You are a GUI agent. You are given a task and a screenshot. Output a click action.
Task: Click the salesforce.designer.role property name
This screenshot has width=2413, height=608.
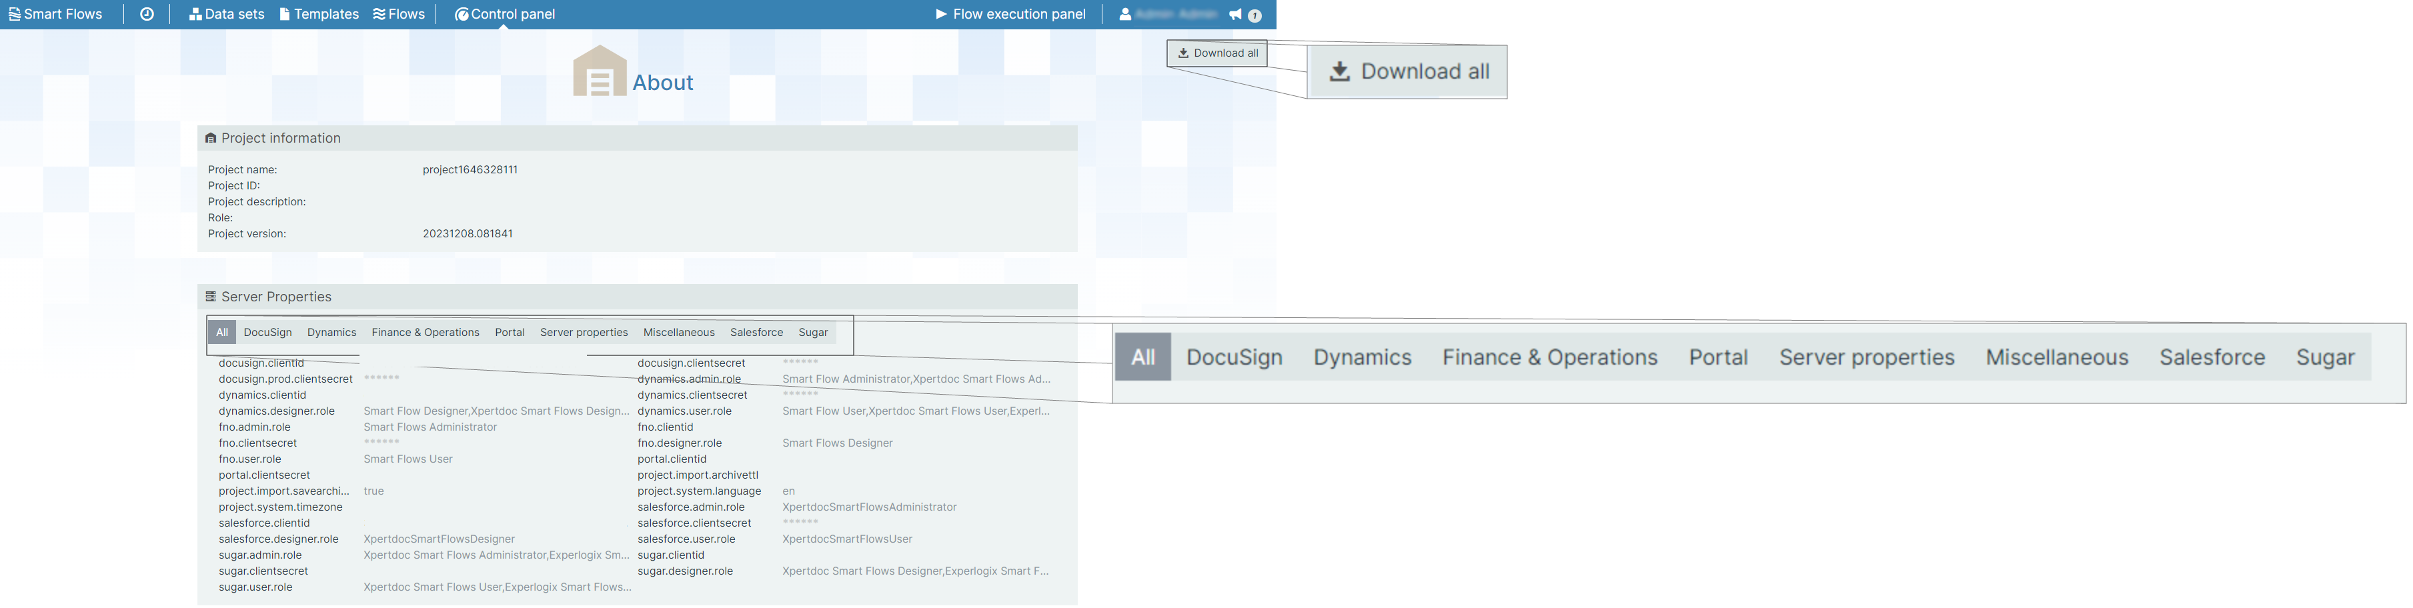pos(278,539)
